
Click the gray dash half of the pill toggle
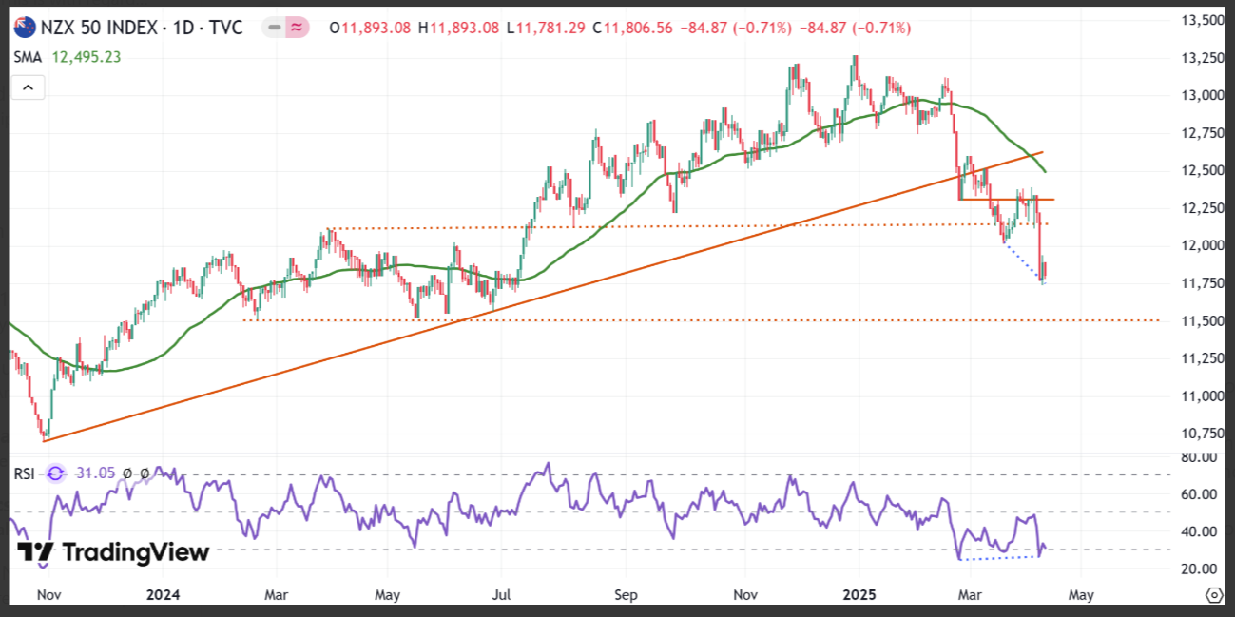point(272,28)
